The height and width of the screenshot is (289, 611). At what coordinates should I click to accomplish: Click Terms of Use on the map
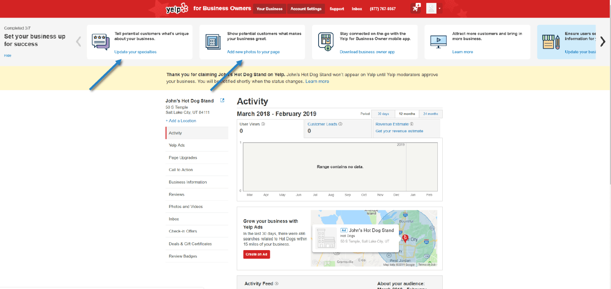[x=427, y=264]
